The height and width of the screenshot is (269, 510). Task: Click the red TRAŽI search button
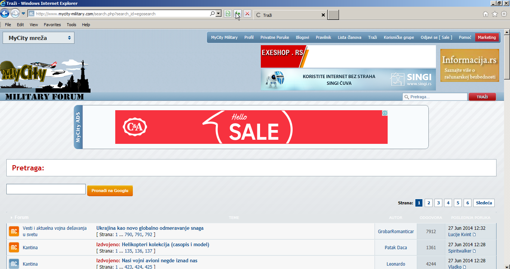point(482,97)
